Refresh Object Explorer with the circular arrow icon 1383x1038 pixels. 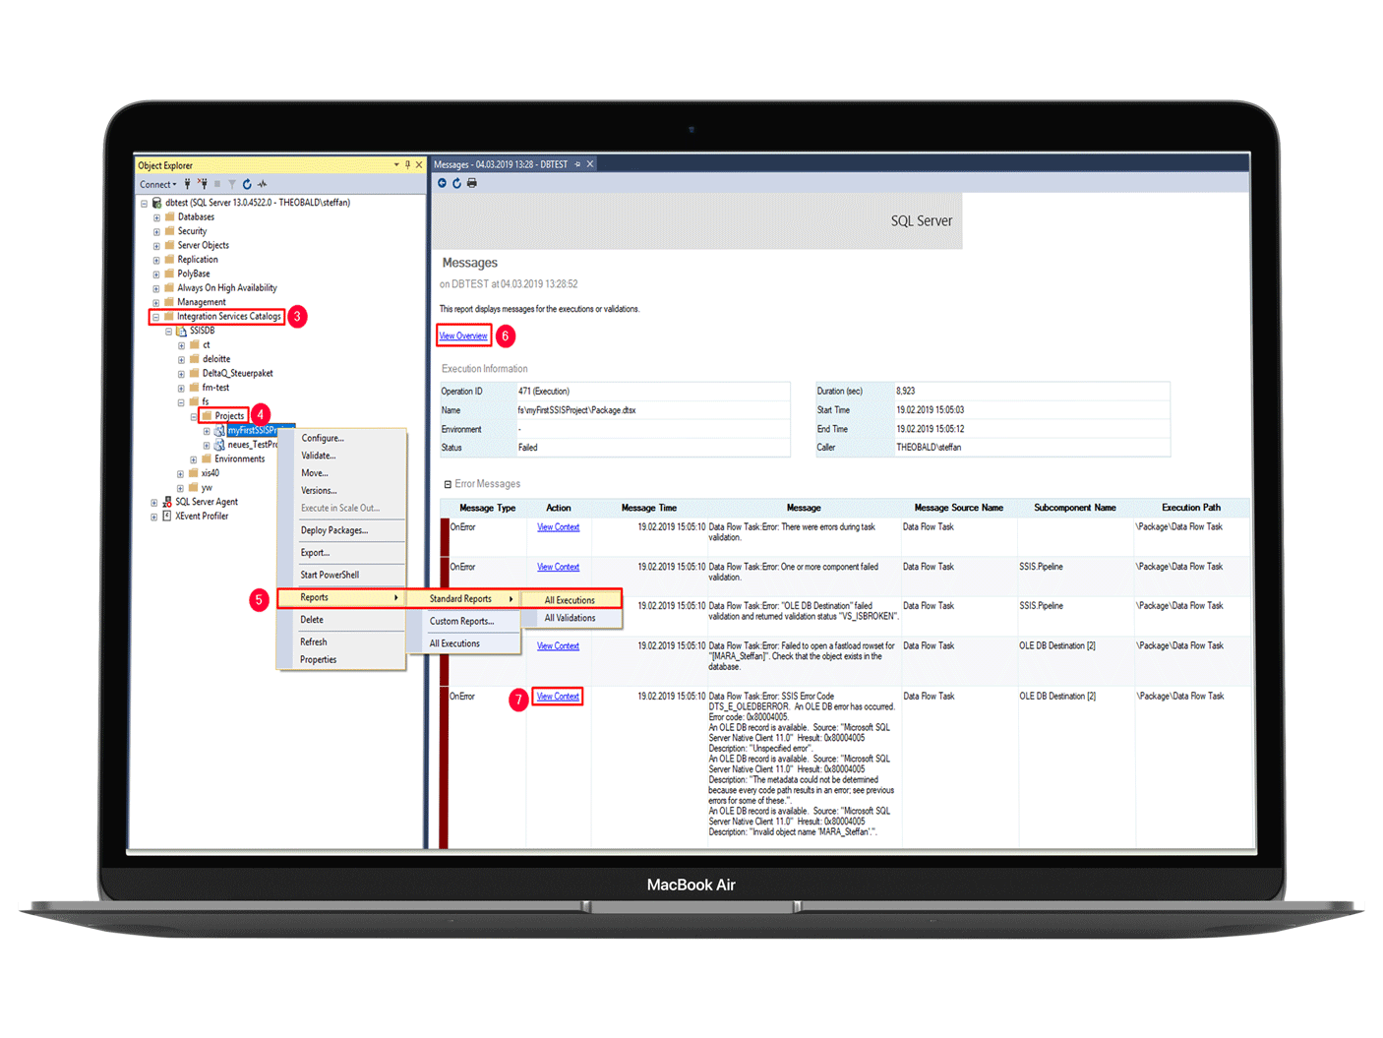click(247, 184)
